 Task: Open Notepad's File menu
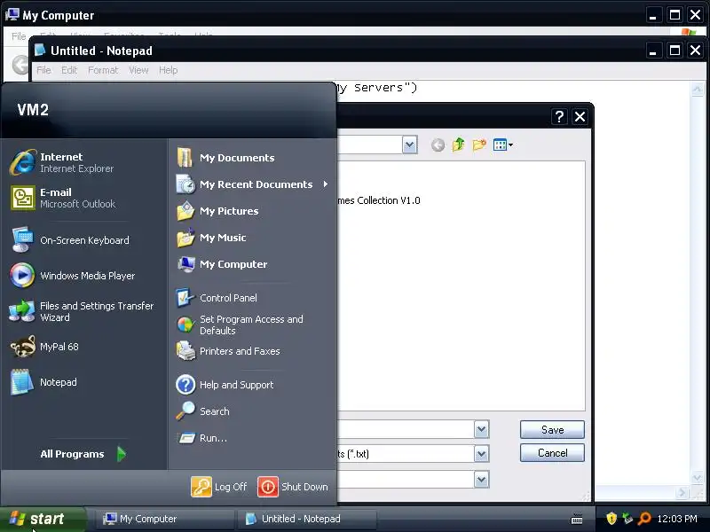[43, 70]
